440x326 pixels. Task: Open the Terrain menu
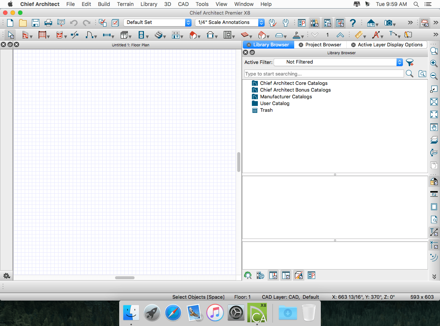[125, 4]
